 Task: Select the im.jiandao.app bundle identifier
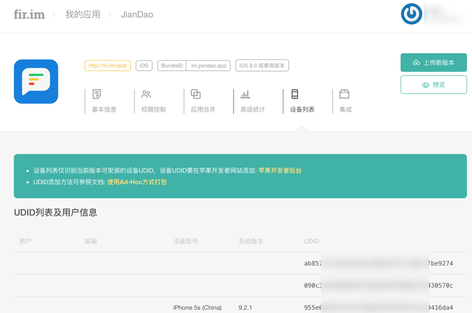coord(209,65)
